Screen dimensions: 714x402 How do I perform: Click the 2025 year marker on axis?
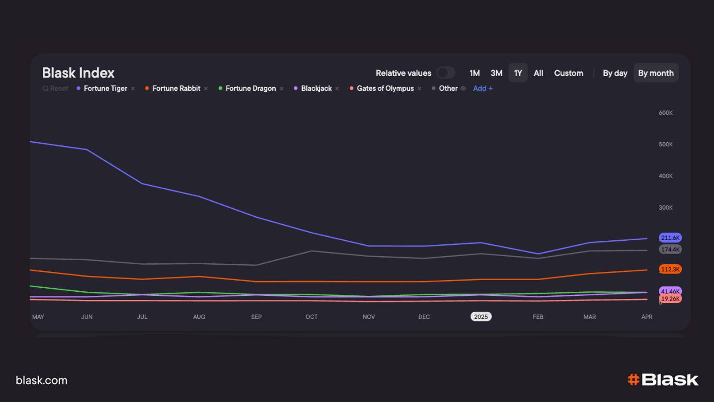(x=481, y=317)
